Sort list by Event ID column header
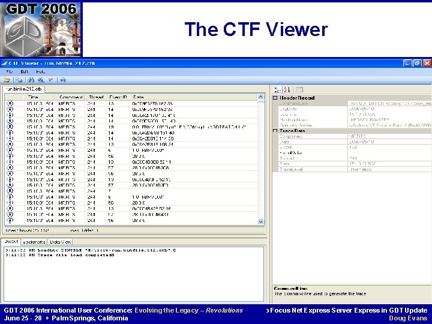Image resolution: width=432 pixels, height=324 pixels. (x=118, y=97)
